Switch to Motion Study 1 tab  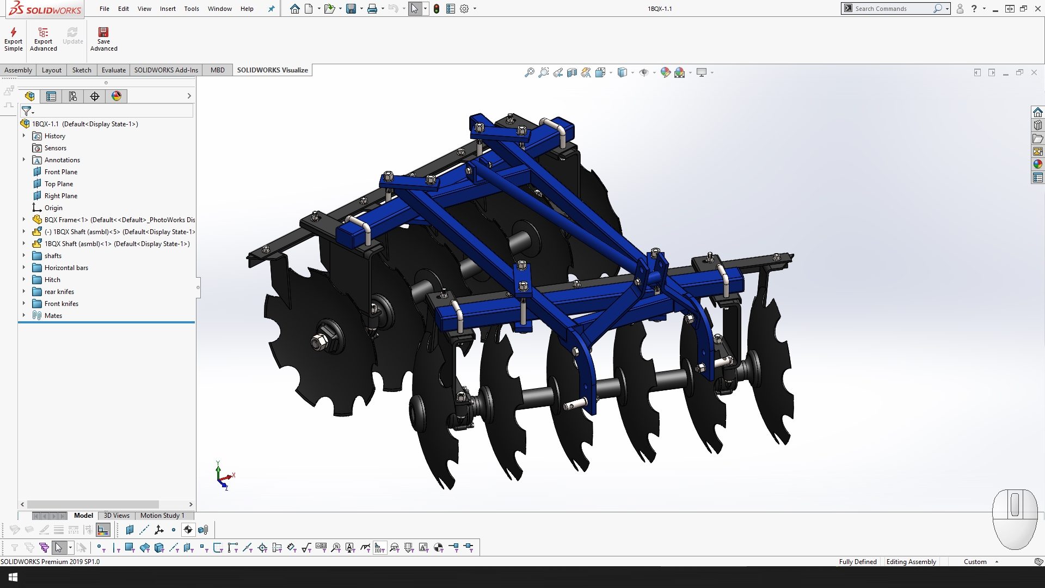click(x=162, y=516)
